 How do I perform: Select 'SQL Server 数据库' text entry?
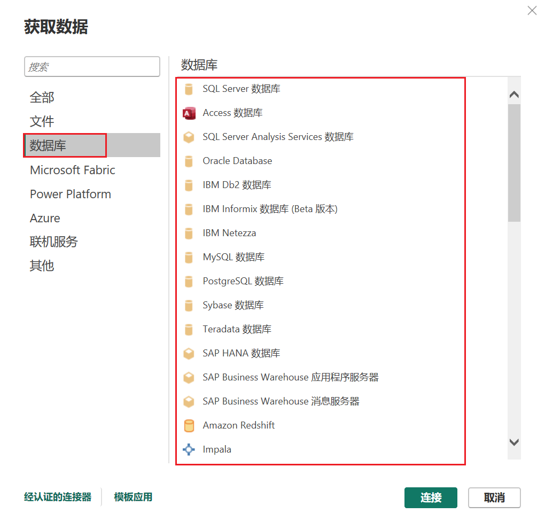point(242,89)
